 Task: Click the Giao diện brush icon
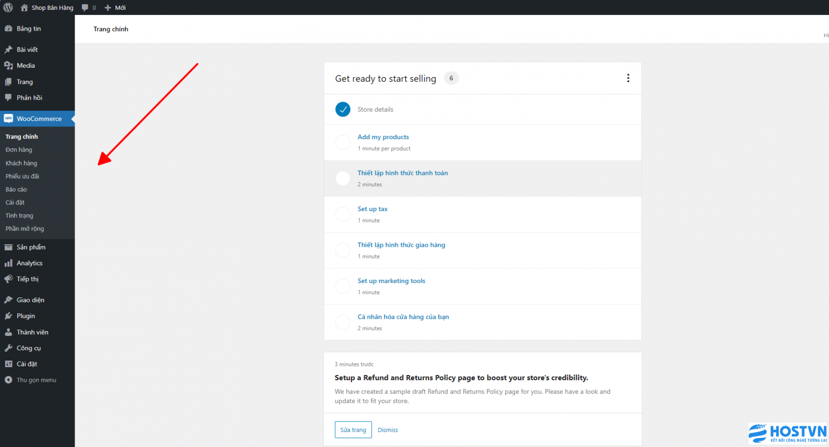[x=8, y=300]
